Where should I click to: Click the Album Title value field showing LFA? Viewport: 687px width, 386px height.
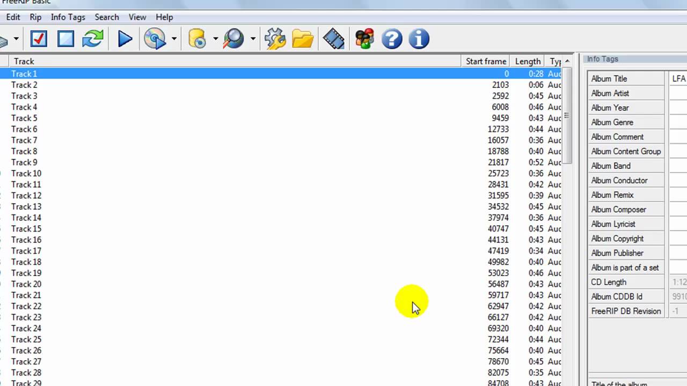[x=678, y=78]
